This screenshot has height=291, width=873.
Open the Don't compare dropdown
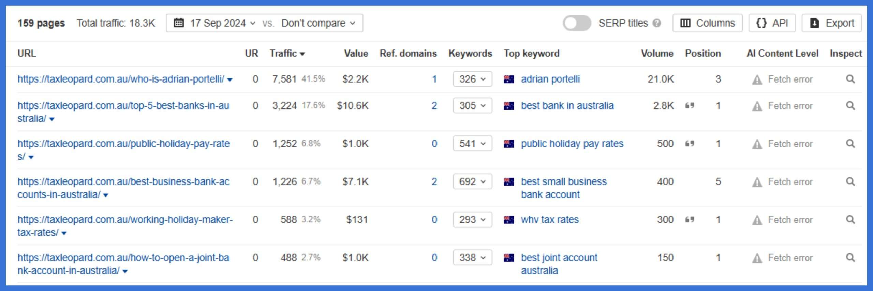[x=318, y=23]
